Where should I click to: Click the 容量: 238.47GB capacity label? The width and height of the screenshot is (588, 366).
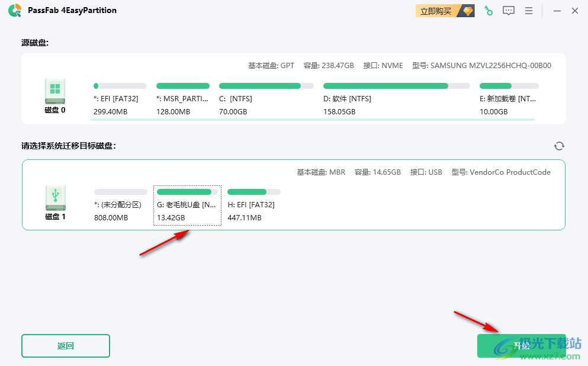(329, 66)
